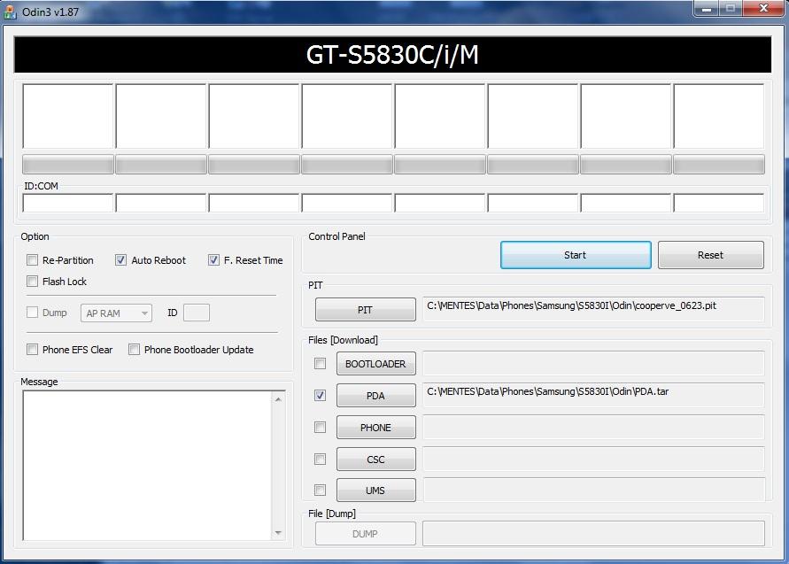Image resolution: width=789 pixels, height=564 pixels.
Task: Click the Message log text area
Action: 147,466
